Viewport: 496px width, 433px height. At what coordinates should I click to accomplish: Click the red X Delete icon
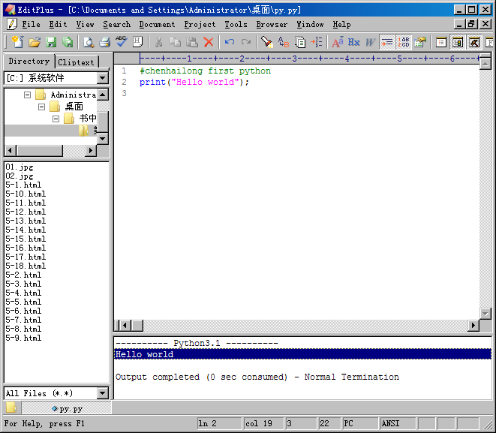[x=208, y=42]
